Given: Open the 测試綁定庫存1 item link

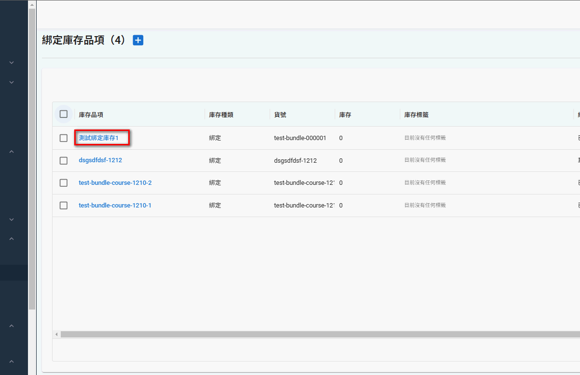Looking at the screenshot, I should [98, 138].
